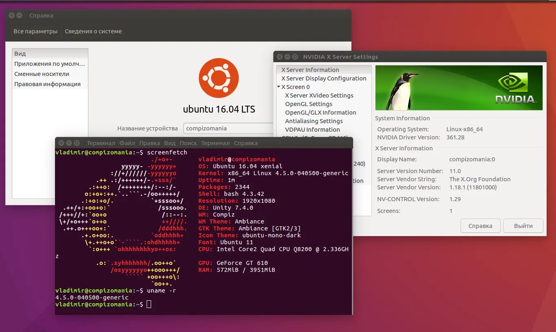
Task: Click the WM: Compiz line
Action: 217,215
